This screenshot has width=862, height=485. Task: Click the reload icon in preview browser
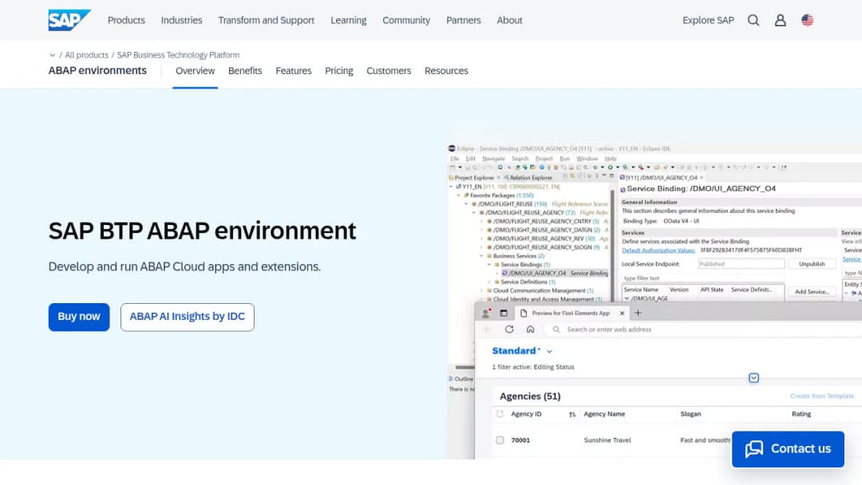pos(509,329)
